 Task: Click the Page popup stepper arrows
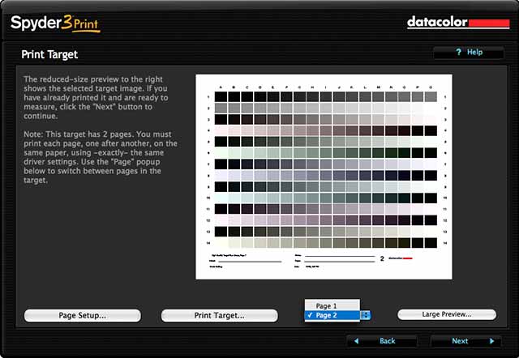366,315
